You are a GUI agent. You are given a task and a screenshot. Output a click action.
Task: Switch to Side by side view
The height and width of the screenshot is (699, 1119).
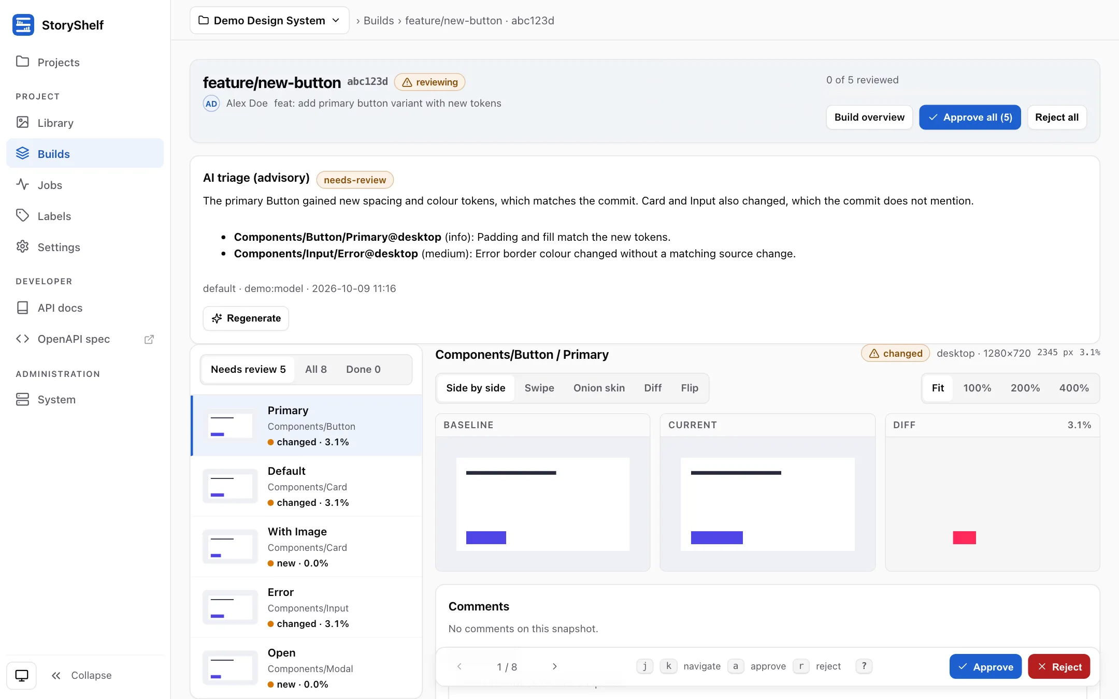coord(476,388)
